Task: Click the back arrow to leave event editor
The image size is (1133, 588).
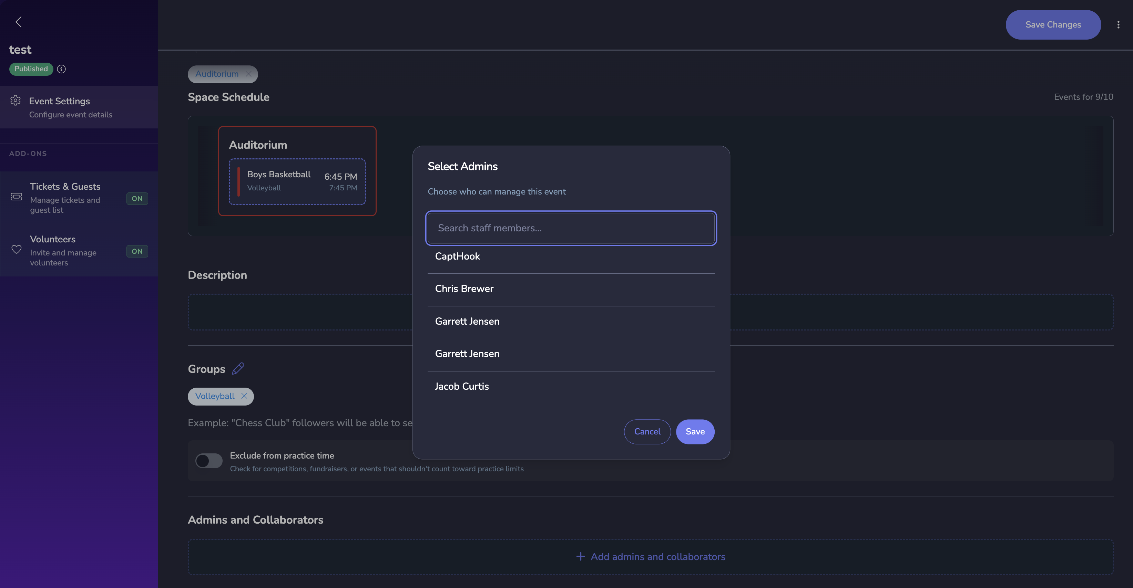Action: 19,21
